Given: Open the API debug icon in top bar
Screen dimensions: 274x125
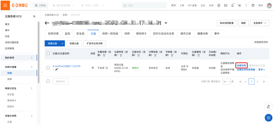Looking at the screenshot, I should click(x=219, y=5).
